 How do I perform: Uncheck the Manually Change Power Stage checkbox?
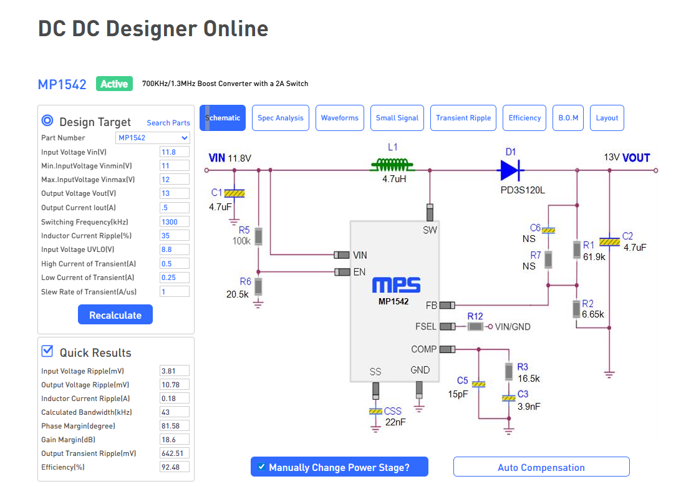[262, 467]
